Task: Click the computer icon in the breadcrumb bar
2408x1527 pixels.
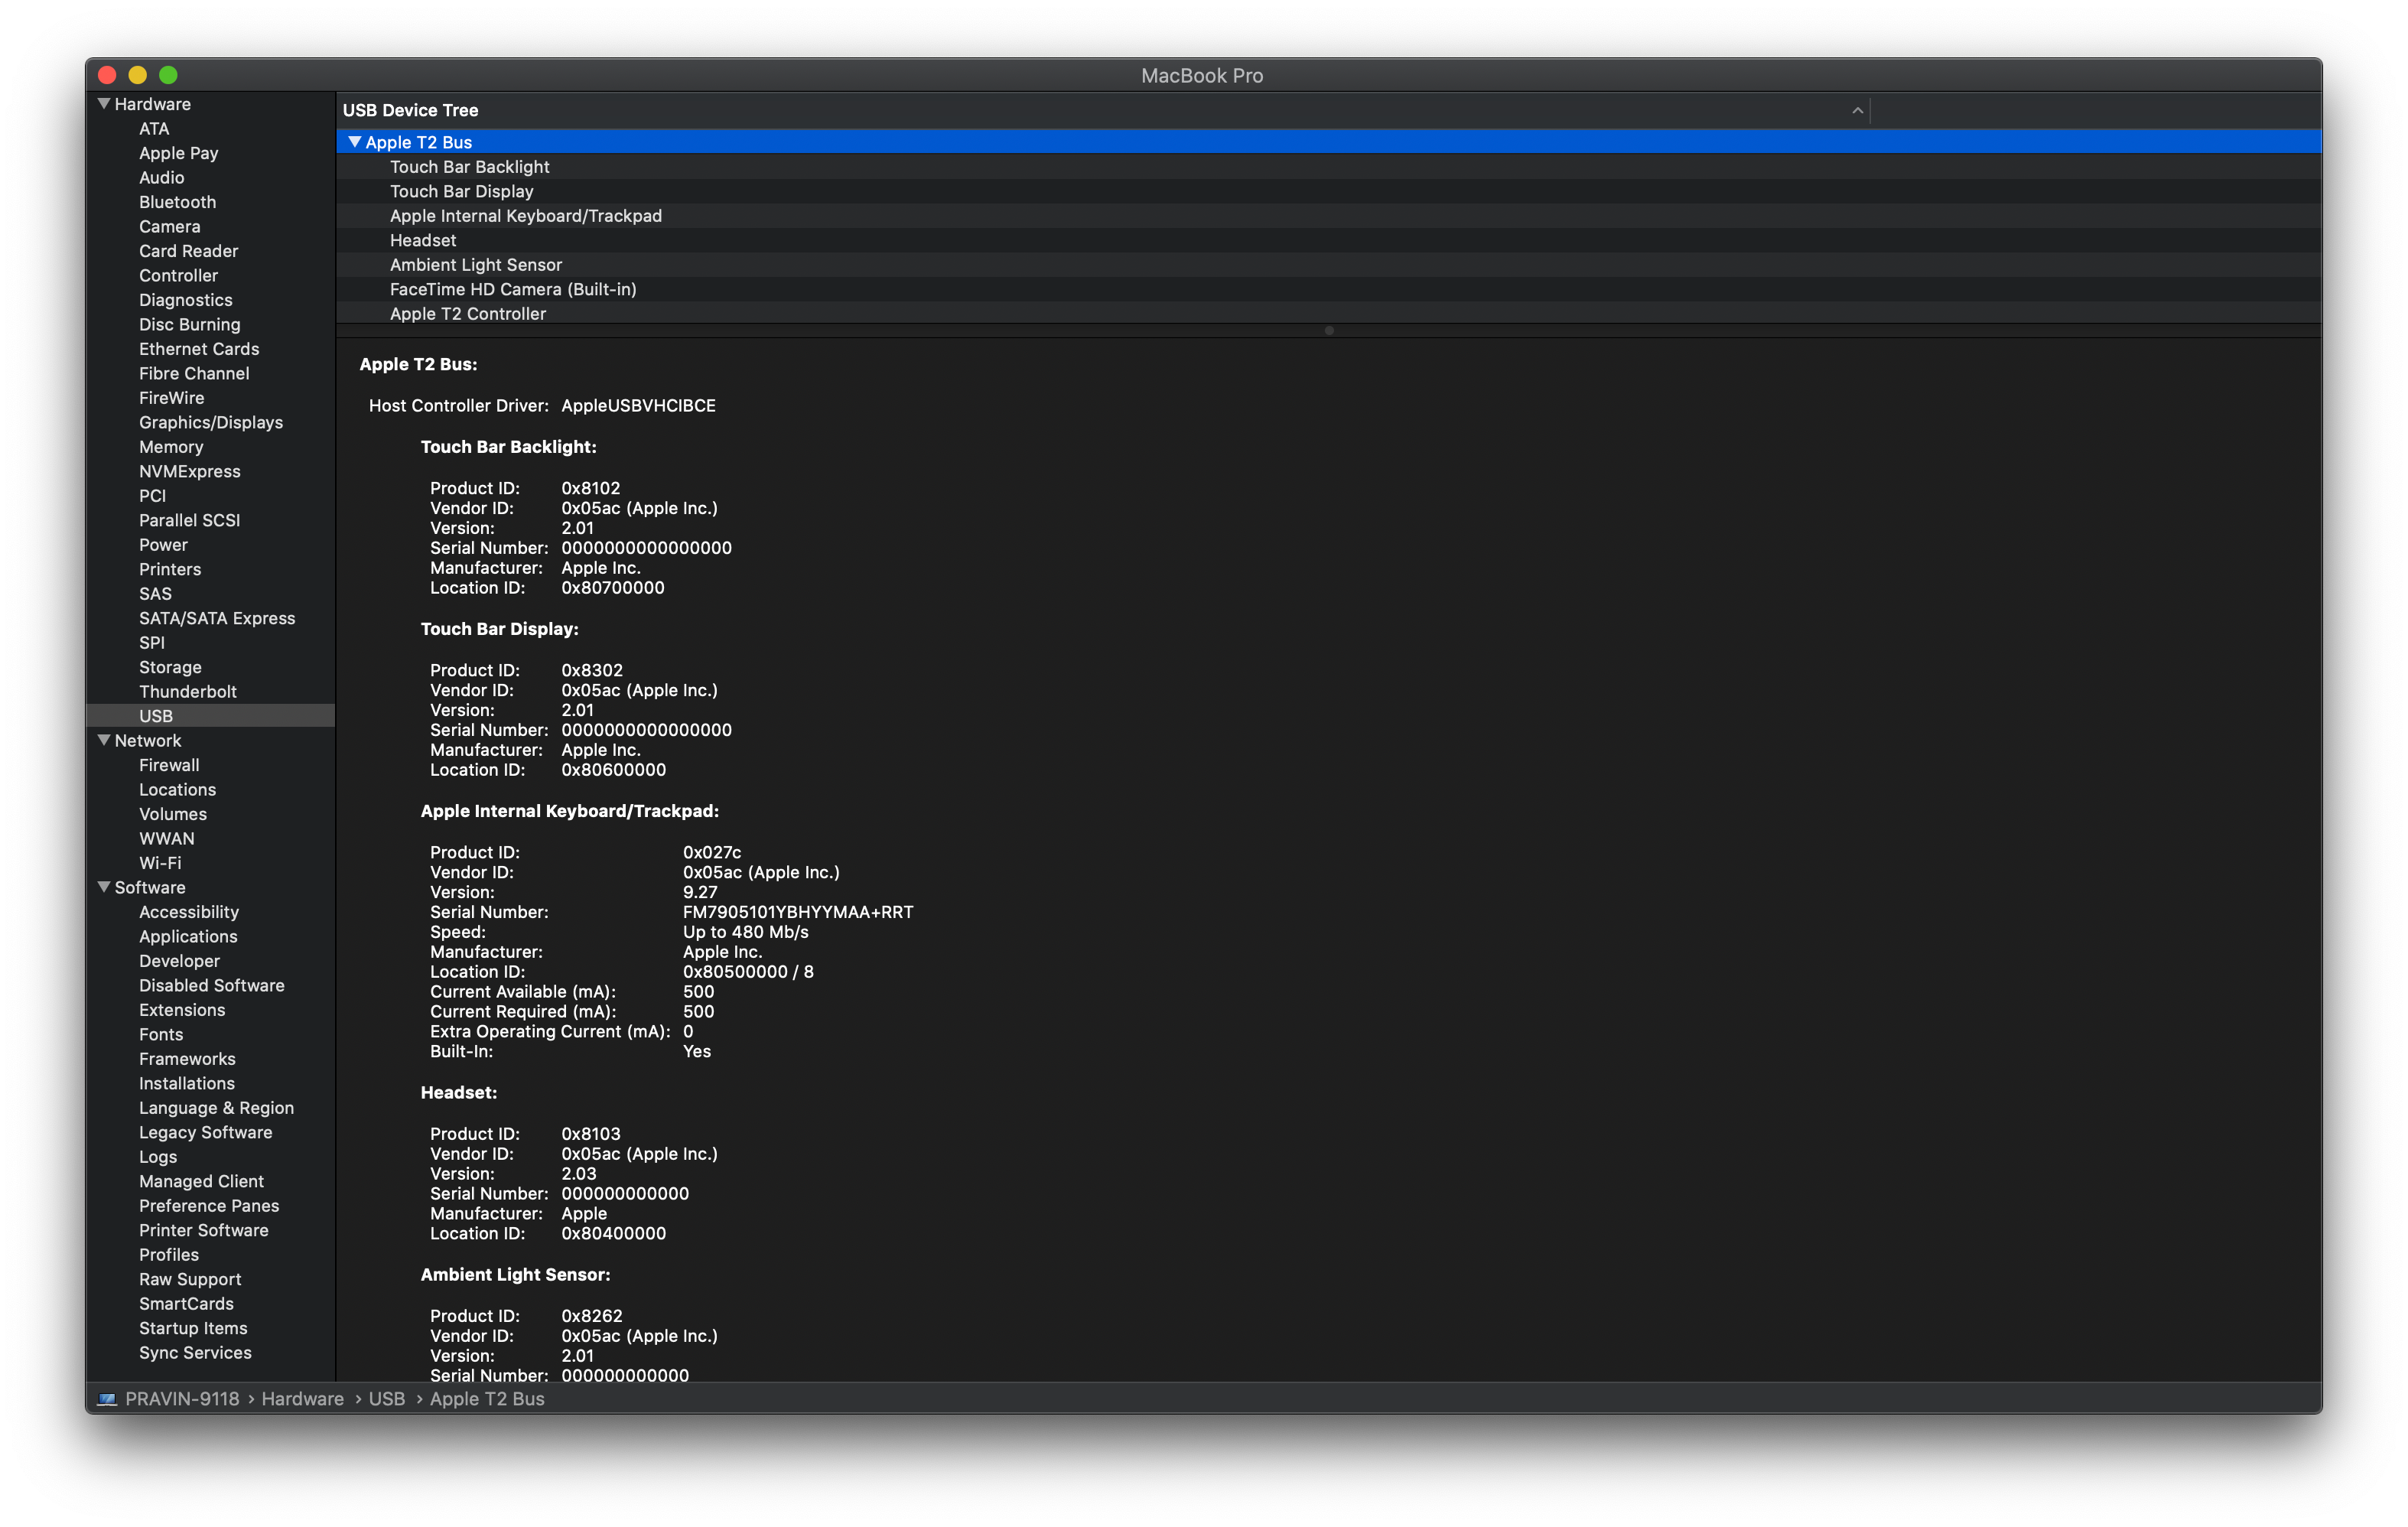Action: coord(107,1398)
